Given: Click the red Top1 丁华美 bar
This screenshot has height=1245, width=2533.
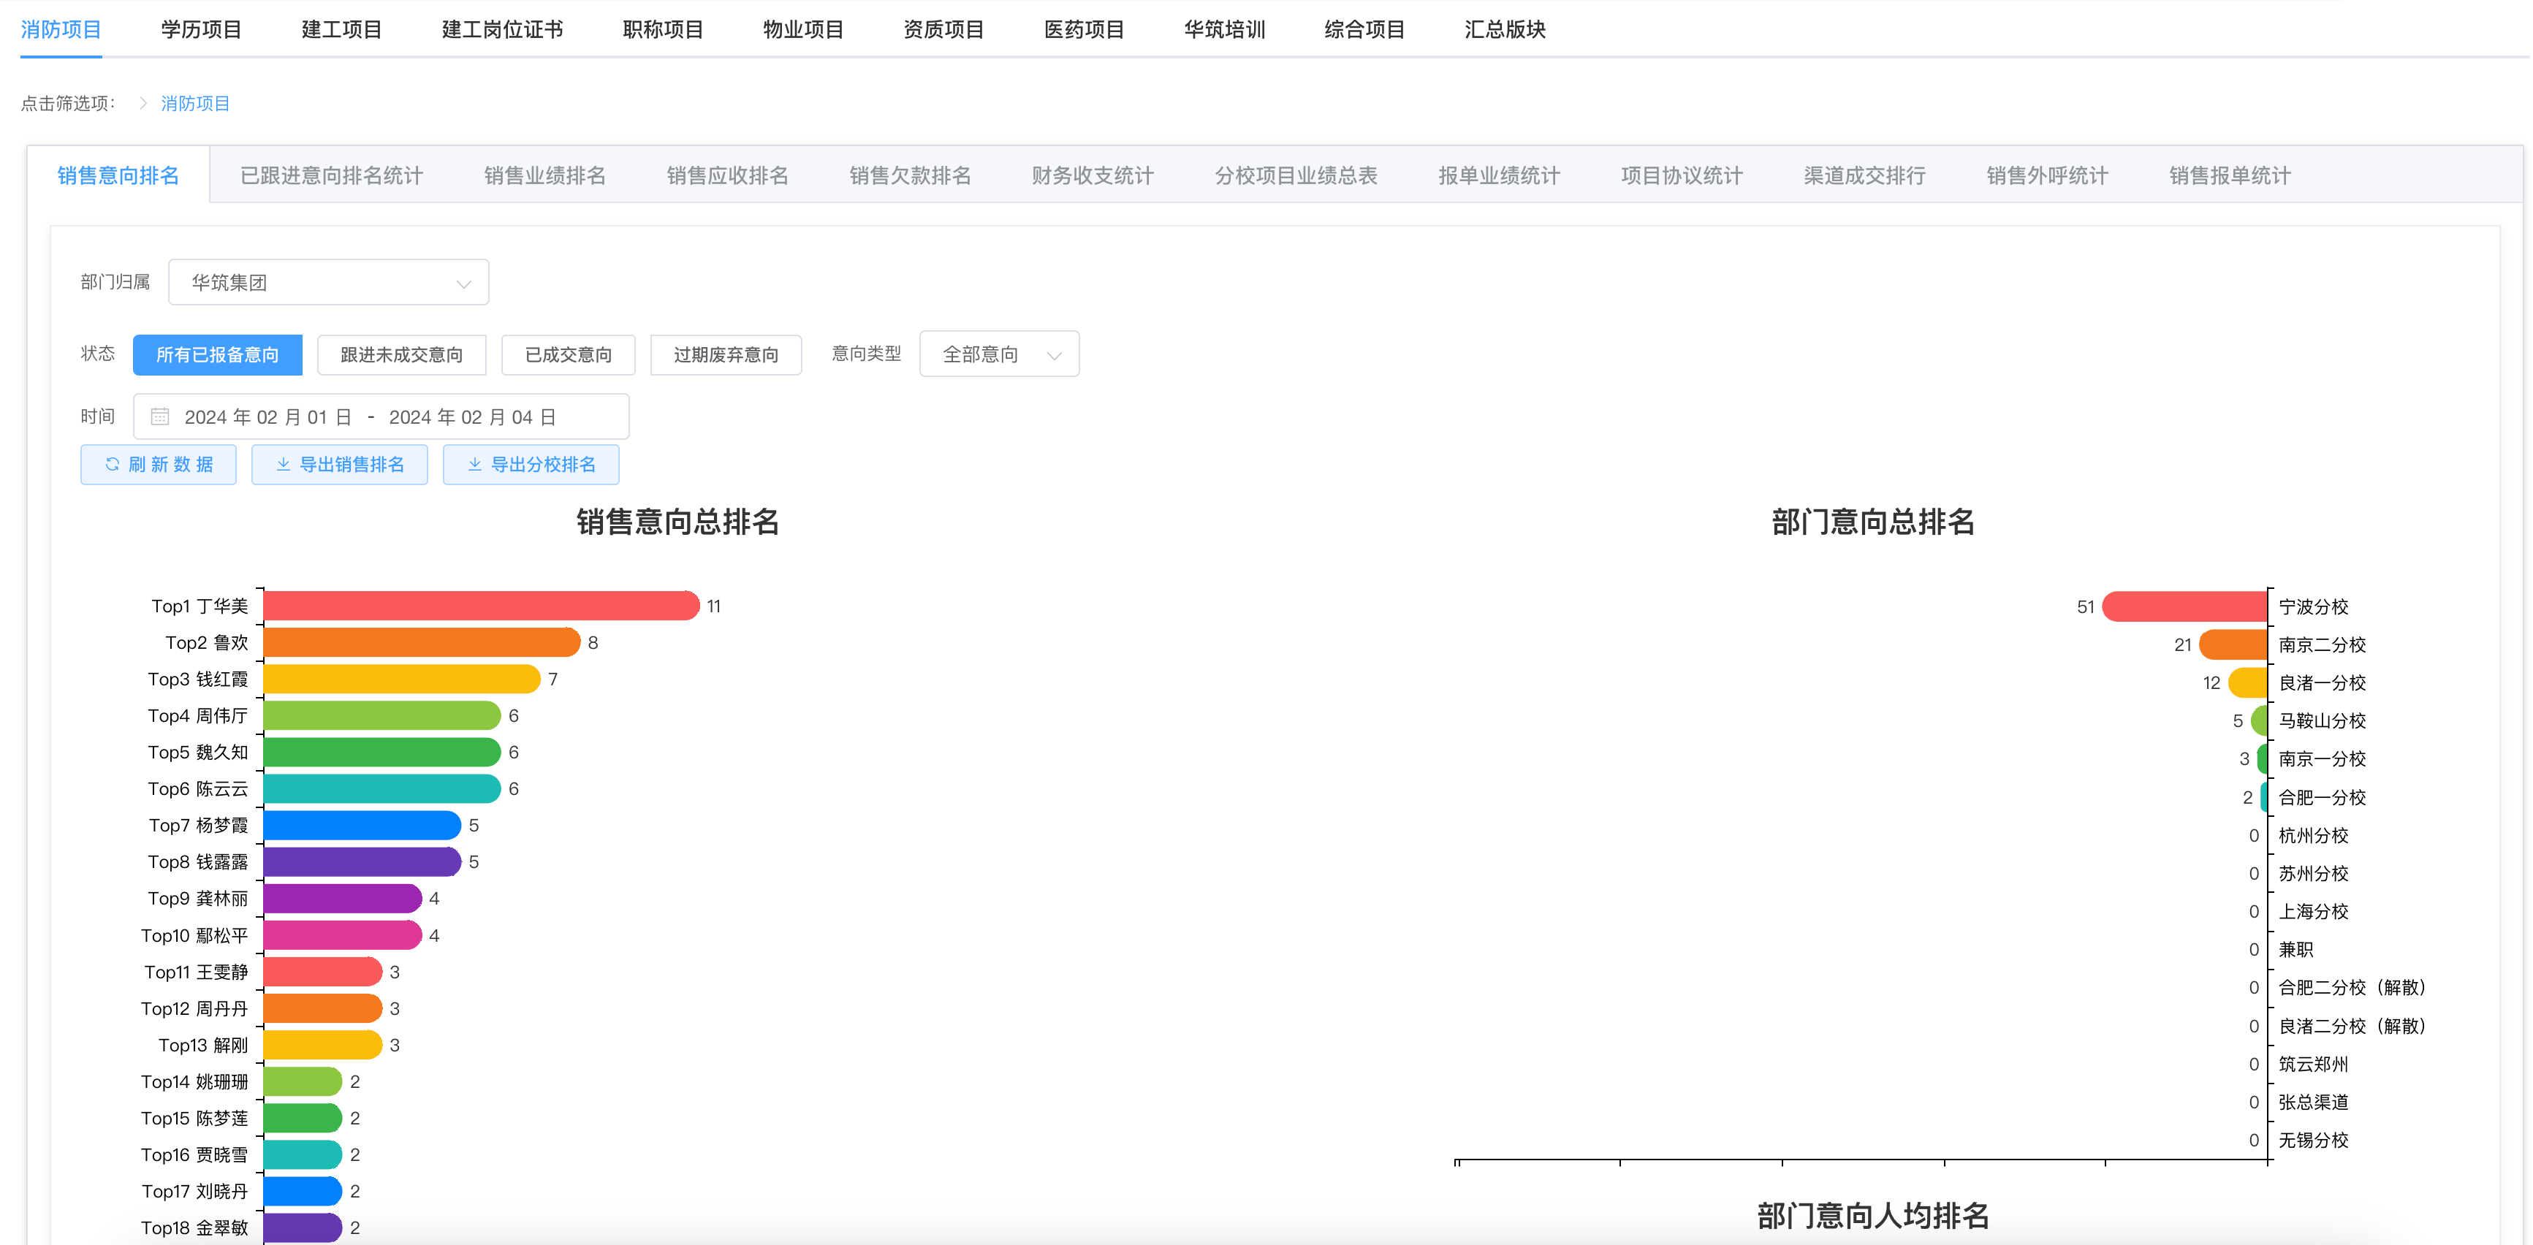Looking at the screenshot, I should 480,606.
